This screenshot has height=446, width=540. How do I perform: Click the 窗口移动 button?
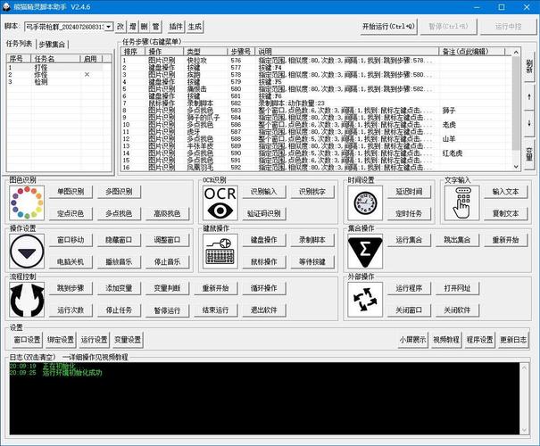coord(71,240)
